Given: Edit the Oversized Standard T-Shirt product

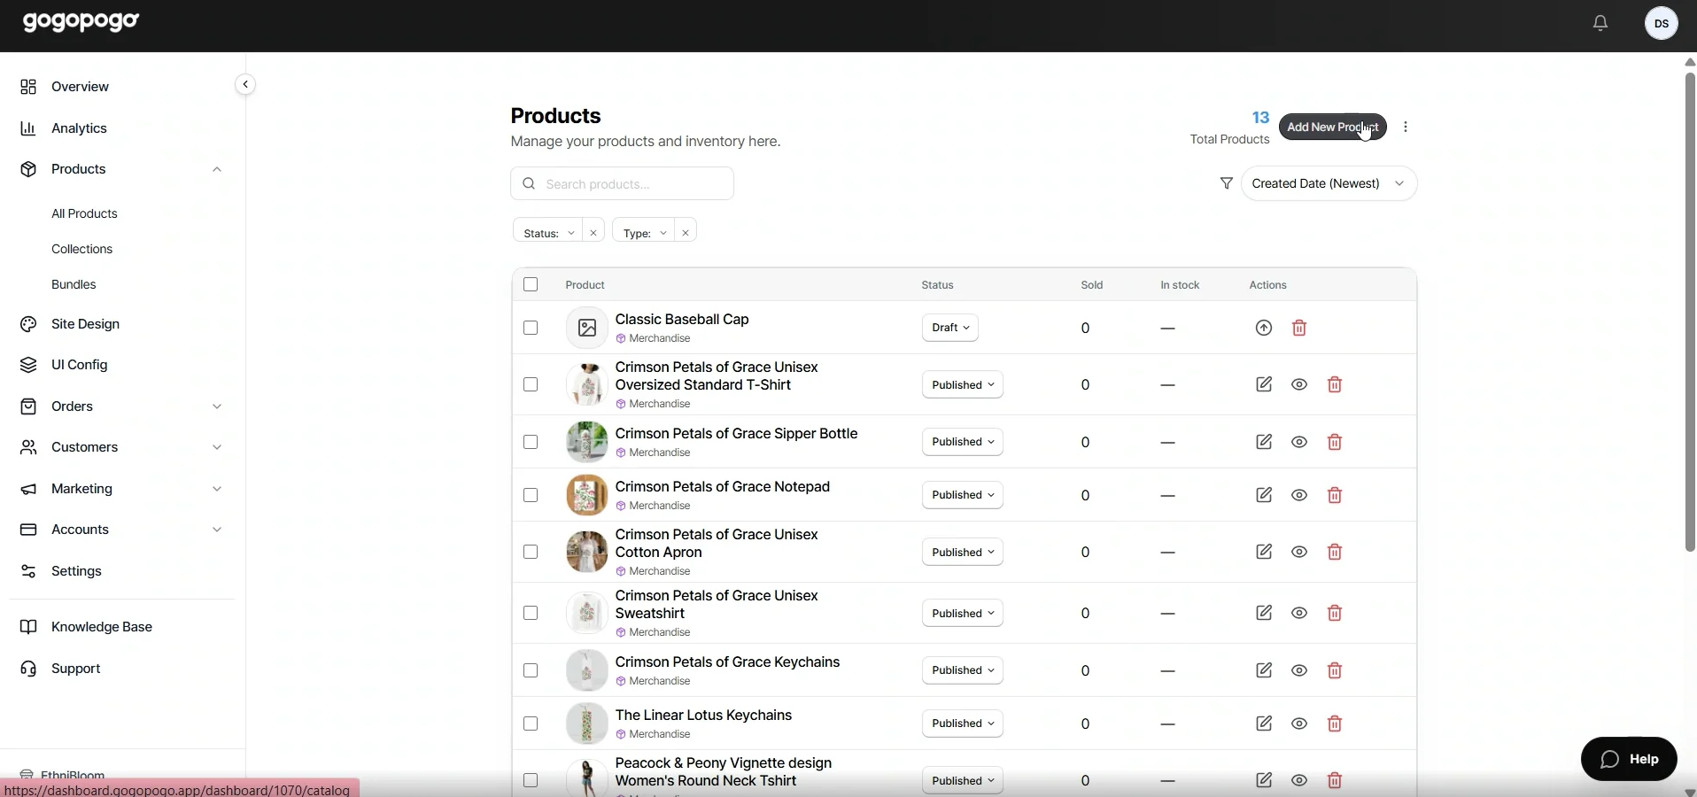Looking at the screenshot, I should pos(1264,384).
